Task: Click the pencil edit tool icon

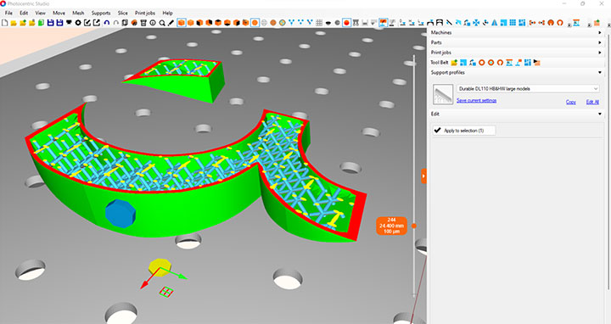Action: pos(171,23)
